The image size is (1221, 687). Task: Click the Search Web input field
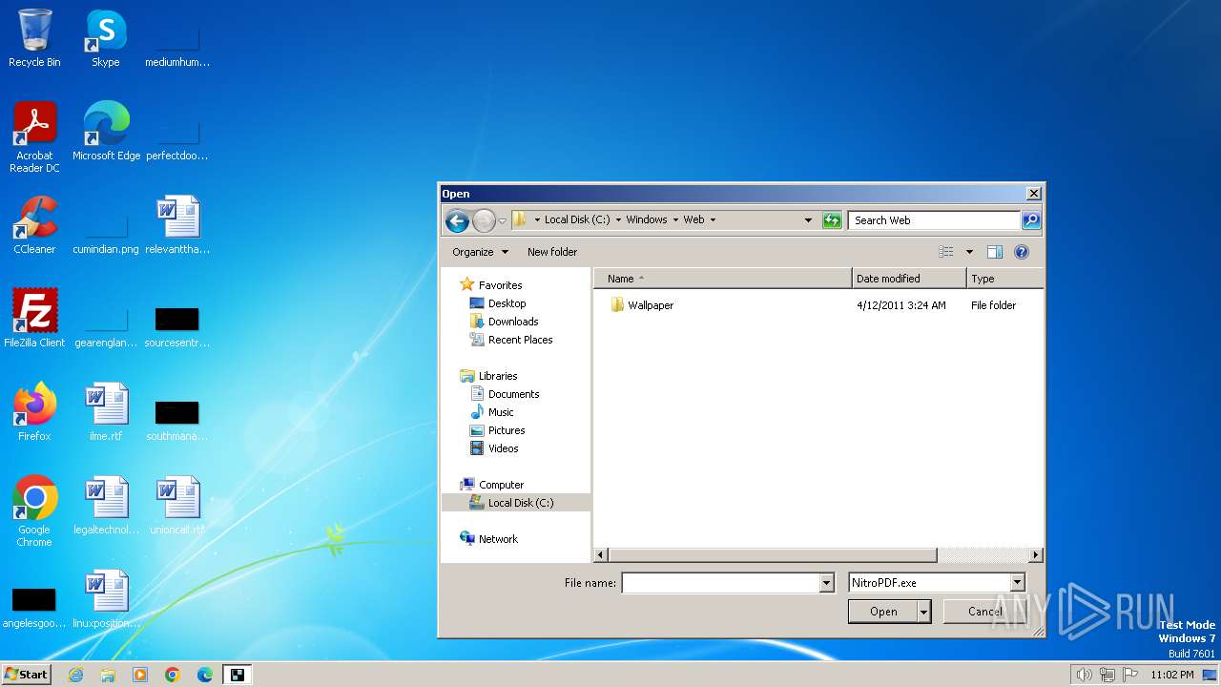click(x=934, y=220)
